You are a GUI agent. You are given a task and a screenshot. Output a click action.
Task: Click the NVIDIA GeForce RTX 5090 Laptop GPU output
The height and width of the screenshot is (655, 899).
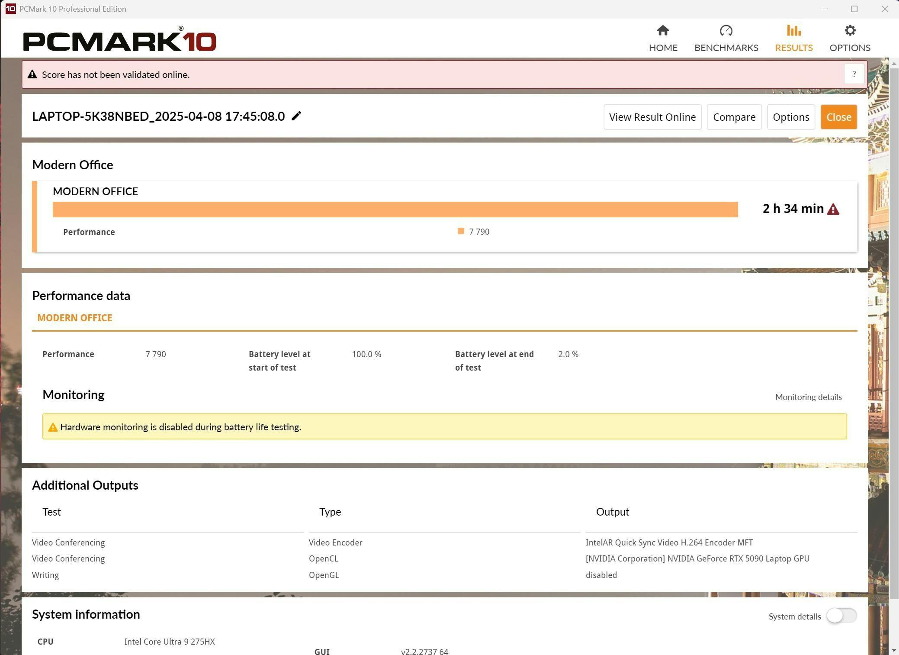(x=697, y=558)
